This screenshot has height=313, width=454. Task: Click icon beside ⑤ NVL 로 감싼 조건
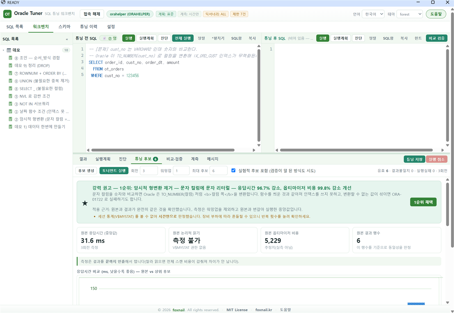pyautogui.click(x=11, y=96)
